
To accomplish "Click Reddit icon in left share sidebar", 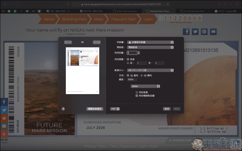I will (x=4, y=118).
